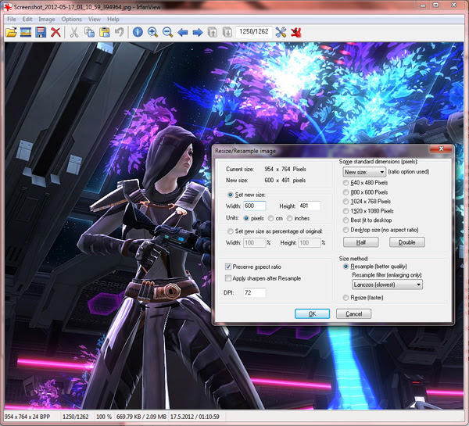This screenshot has width=469, height=426.
Task: Click the Save floppy disk icon
Action: click(x=41, y=32)
